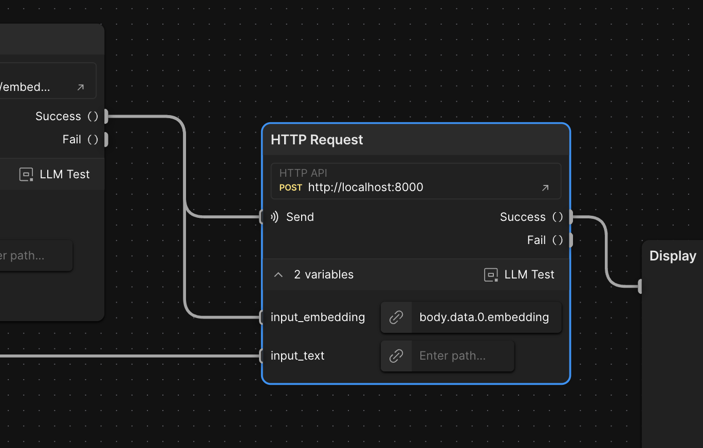Focus the body.data.0.embedding path field

pyautogui.click(x=485, y=318)
